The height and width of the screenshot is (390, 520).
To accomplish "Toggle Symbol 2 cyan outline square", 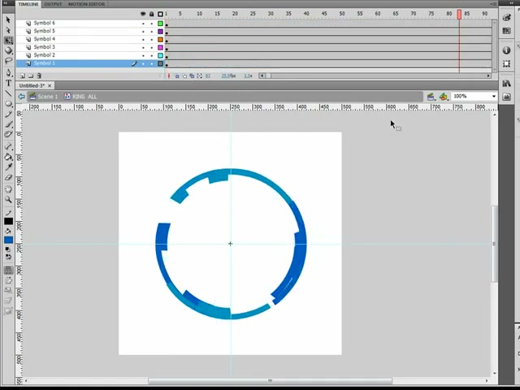I will pos(161,56).
